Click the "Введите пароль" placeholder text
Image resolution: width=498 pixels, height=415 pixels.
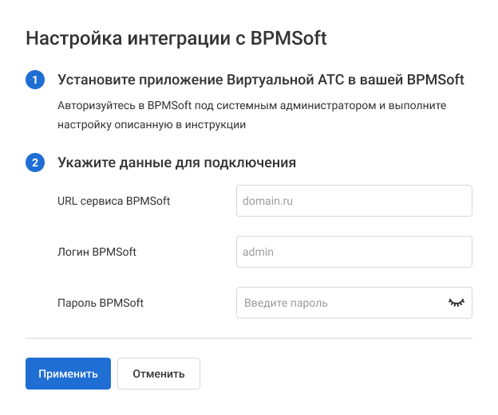tap(285, 303)
